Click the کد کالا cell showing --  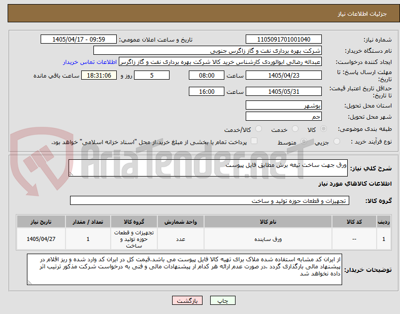pyautogui.click(x=354, y=239)
